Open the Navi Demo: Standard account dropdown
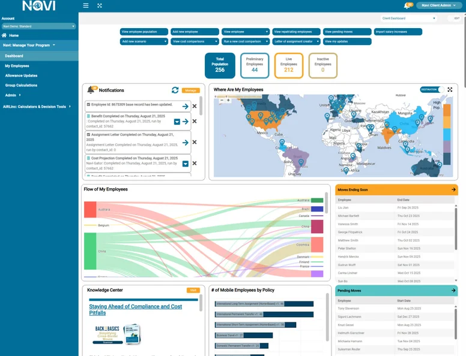 [x=39, y=26]
